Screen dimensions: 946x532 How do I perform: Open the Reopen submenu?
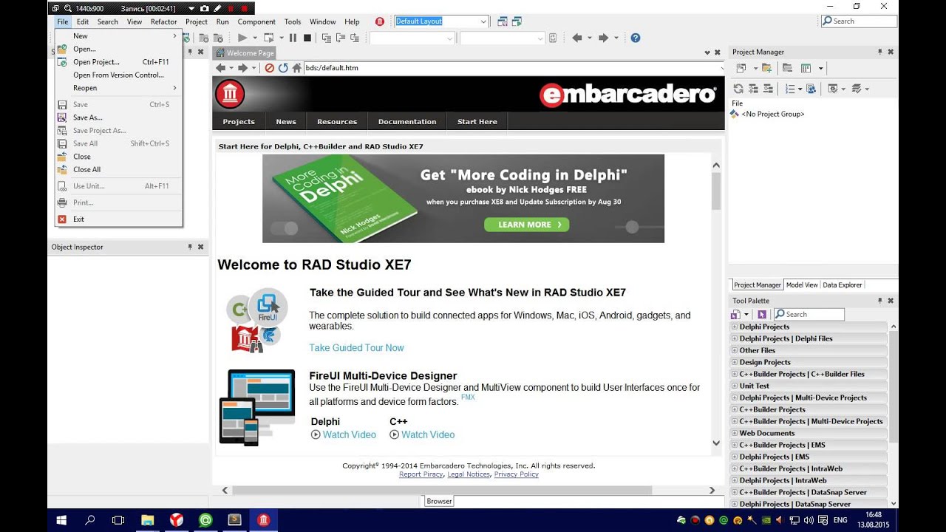pos(118,88)
